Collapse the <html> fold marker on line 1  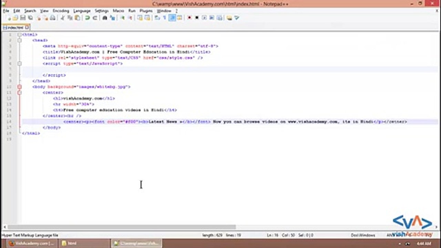tap(19, 34)
